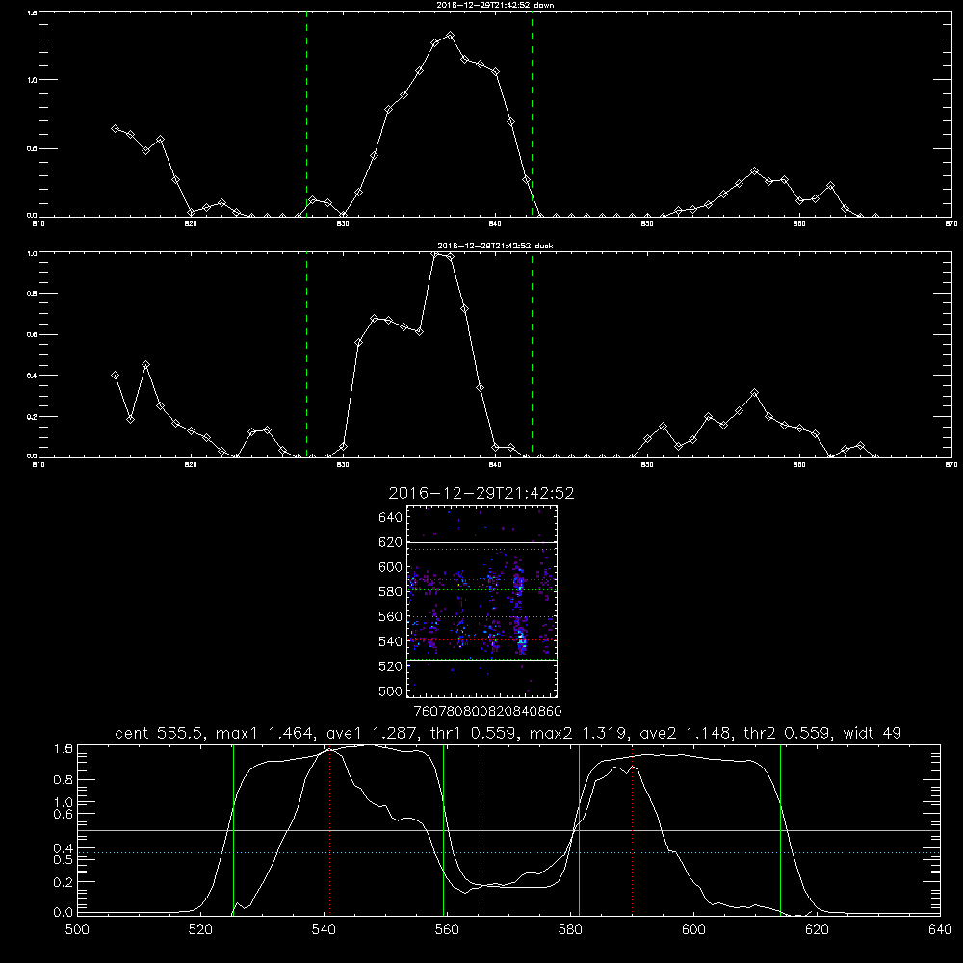This screenshot has height=963, width=963.
Task: Click the right green dashed line in dusk plot
Action: [532, 354]
